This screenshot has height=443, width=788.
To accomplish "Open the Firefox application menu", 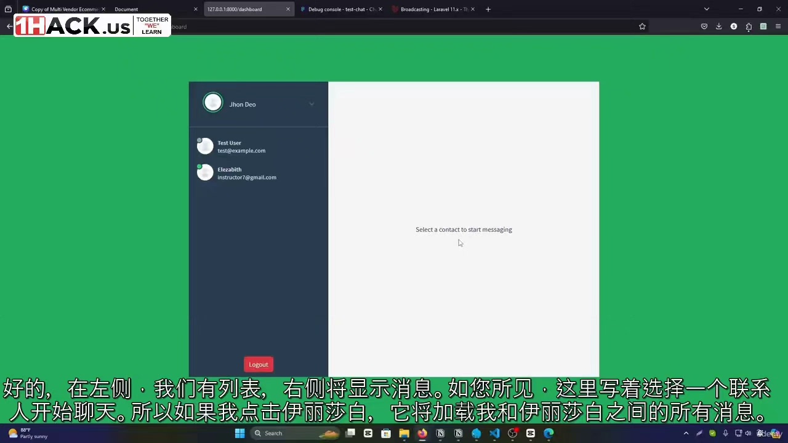I will click(778, 26).
